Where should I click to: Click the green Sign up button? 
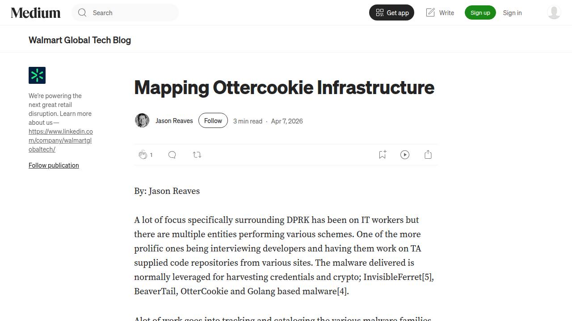tap(480, 12)
